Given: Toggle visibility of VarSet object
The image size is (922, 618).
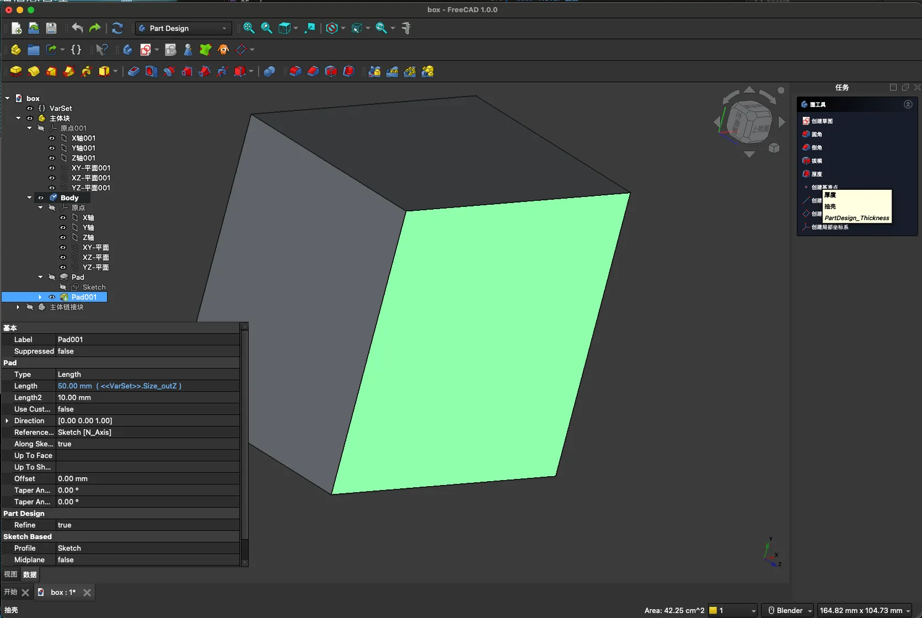Looking at the screenshot, I should (30, 108).
